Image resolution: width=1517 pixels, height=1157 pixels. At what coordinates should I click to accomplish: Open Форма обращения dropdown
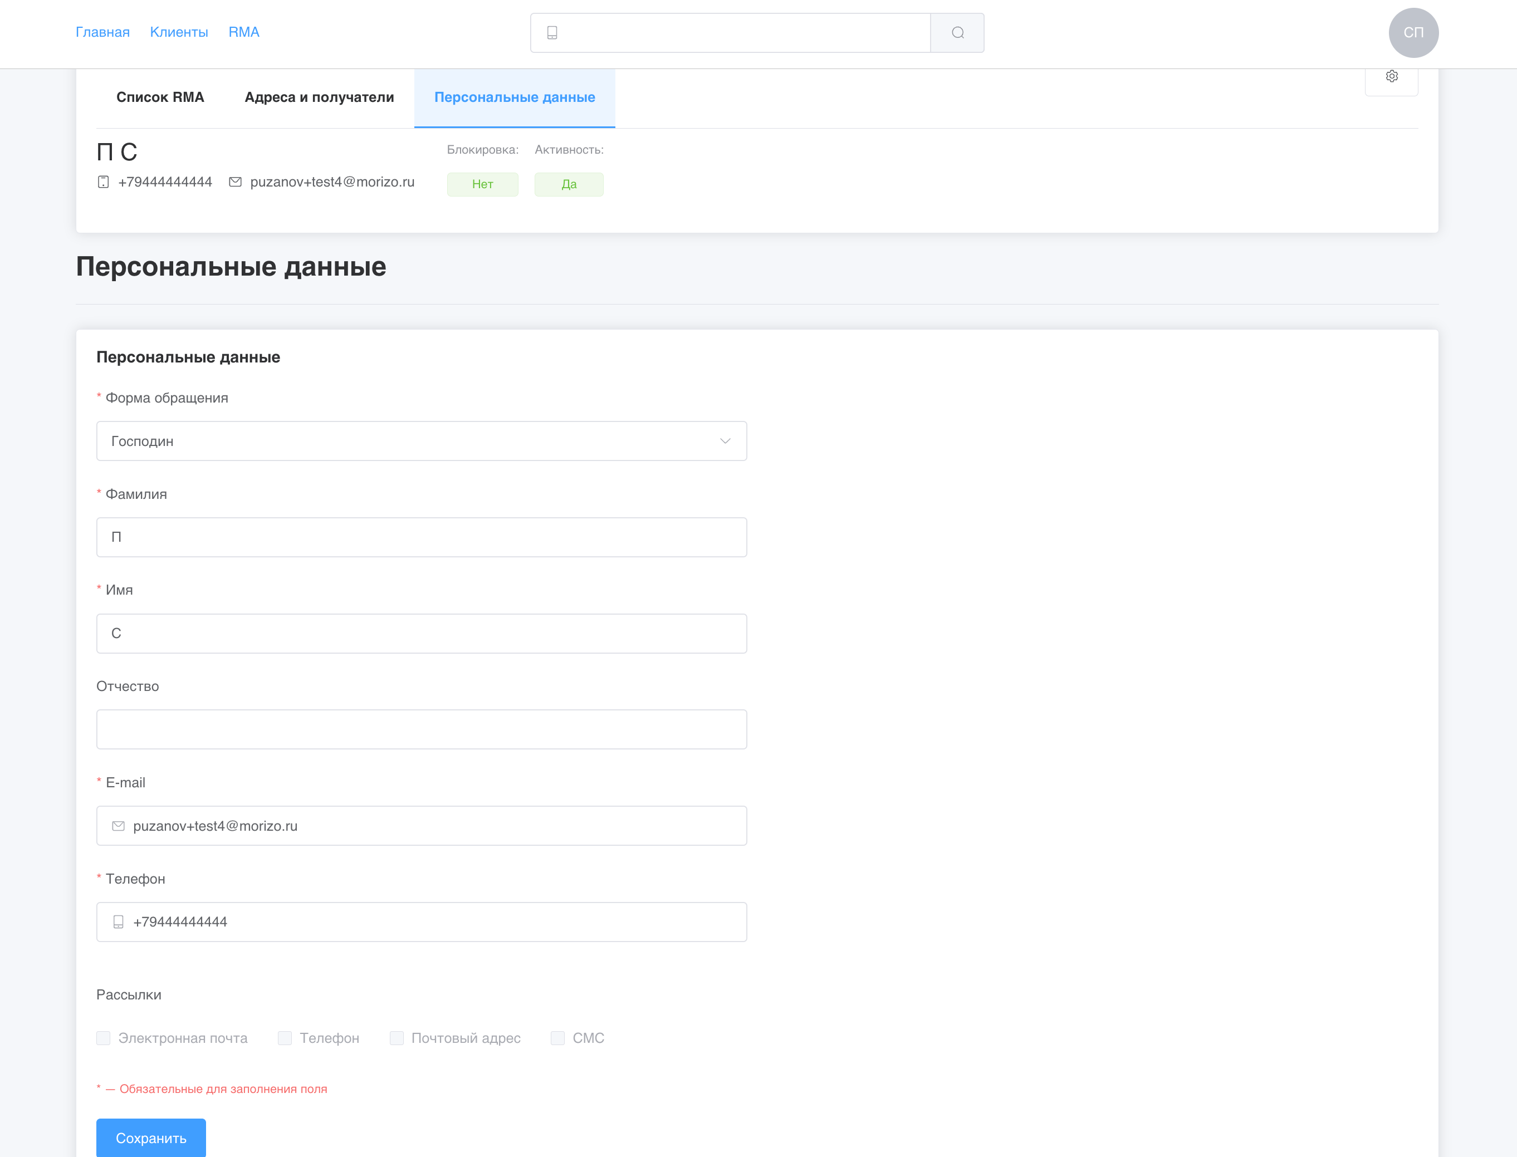click(x=421, y=441)
